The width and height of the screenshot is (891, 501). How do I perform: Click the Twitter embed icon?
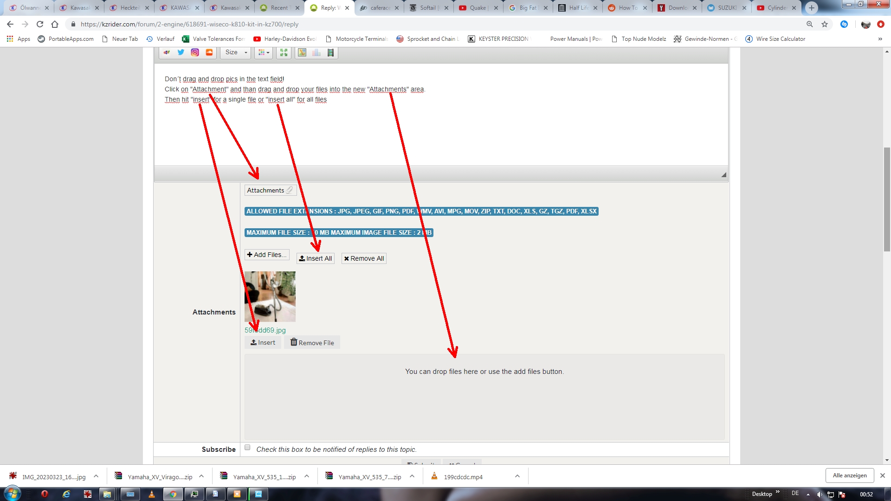point(181,52)
